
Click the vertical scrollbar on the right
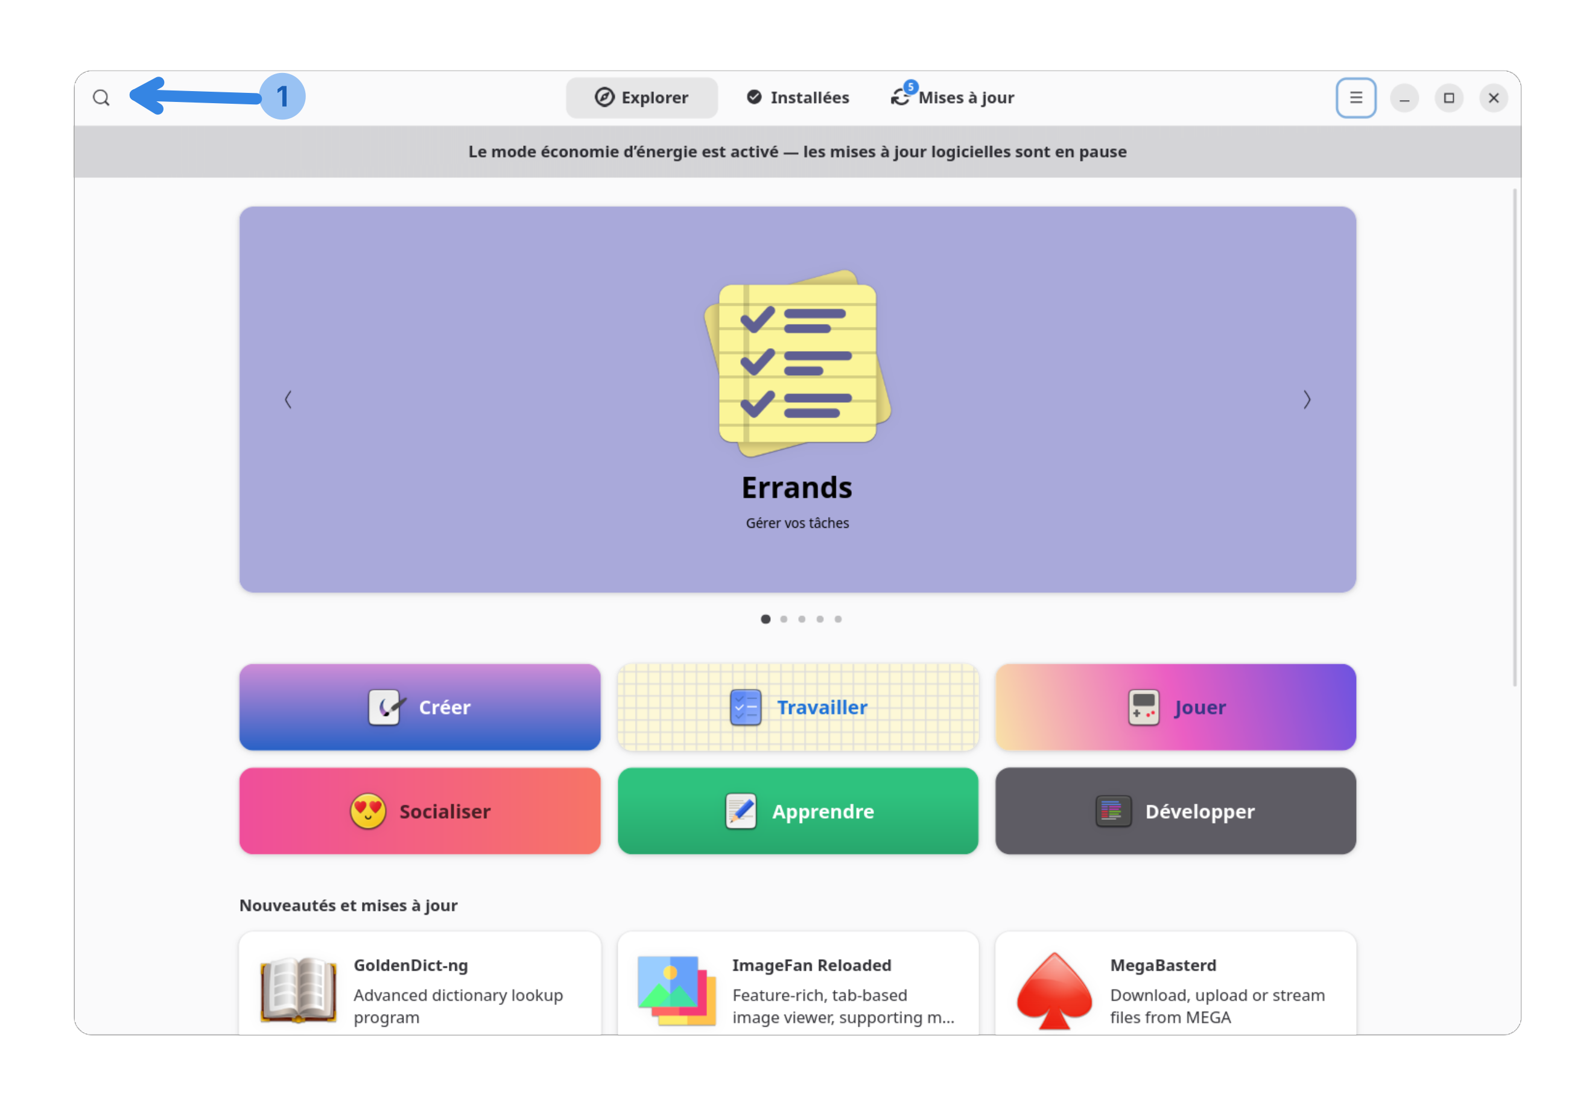coord(1515,437)
